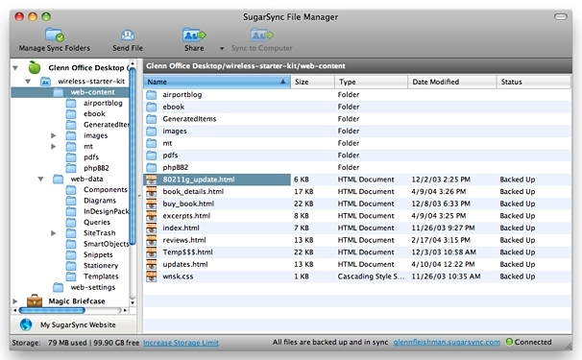Click the globe icon beside My SugarSync Website

click(x=26, y=324)
